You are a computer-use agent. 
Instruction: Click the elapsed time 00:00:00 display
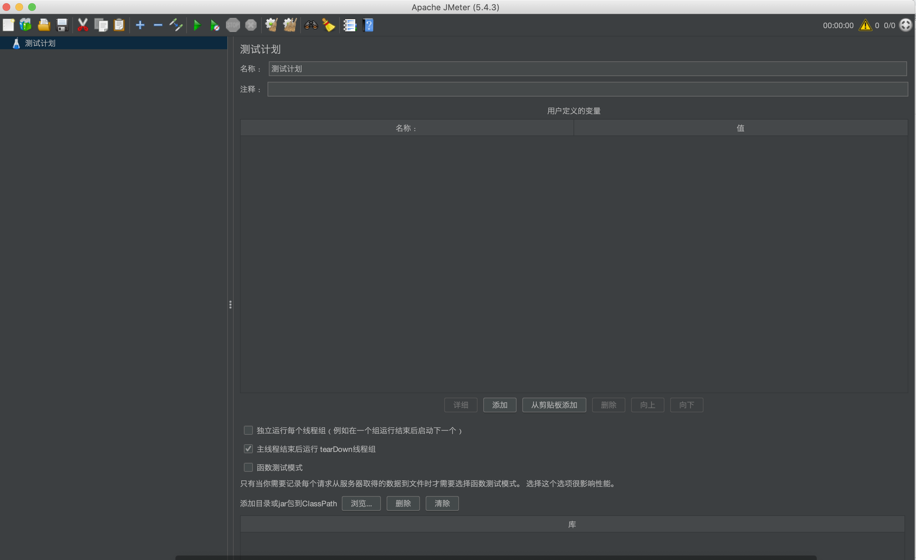(x=838, y=25)
